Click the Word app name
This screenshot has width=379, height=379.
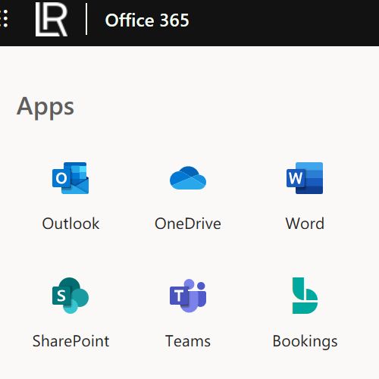[305, 224]
